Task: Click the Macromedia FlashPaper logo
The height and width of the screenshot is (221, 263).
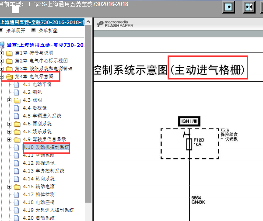Action: click(115, 24)
